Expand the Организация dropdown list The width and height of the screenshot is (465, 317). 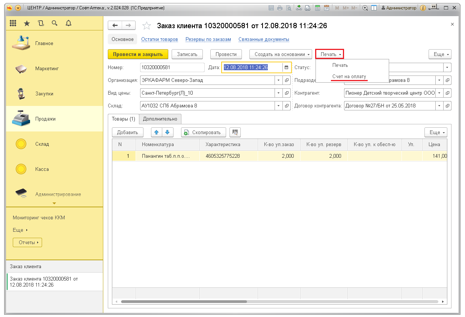point(278,80)
